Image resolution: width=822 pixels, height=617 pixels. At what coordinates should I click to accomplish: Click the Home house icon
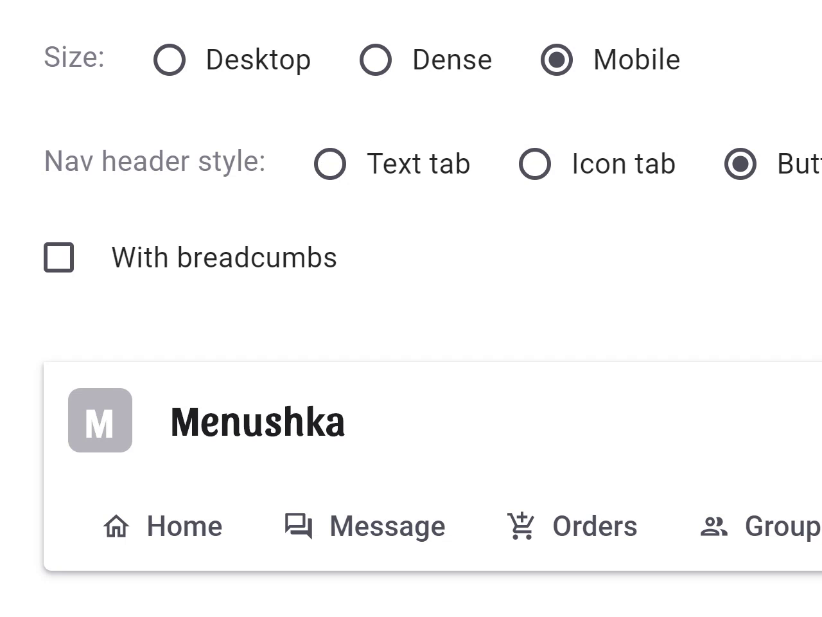116,526
